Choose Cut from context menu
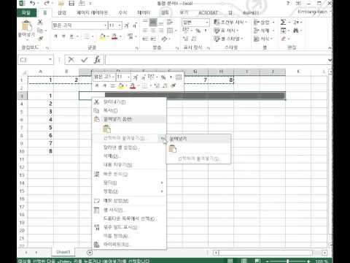The width and height of the screenshot is (350, 263). pos(129,102)
